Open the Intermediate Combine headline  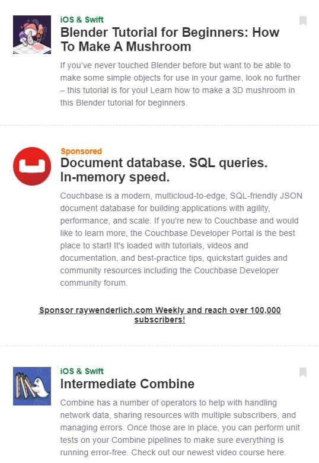tap(127, 384)
